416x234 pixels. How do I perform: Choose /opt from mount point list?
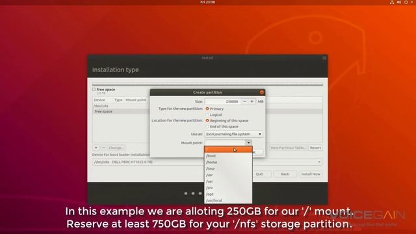click(x=228, y=194)
